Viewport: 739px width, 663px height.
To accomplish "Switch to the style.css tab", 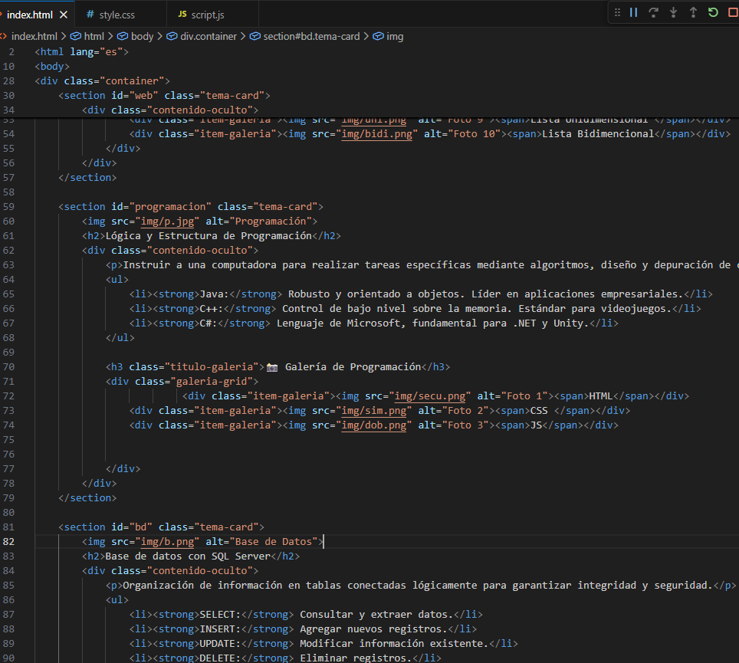I will tap(117, 15).
